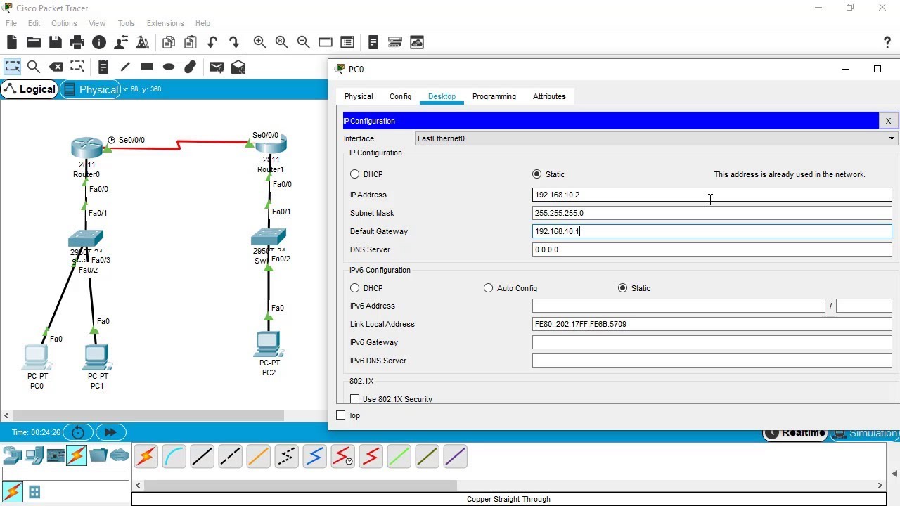
Task: Open a file with the folder icon
Action: tap(33, 42)
